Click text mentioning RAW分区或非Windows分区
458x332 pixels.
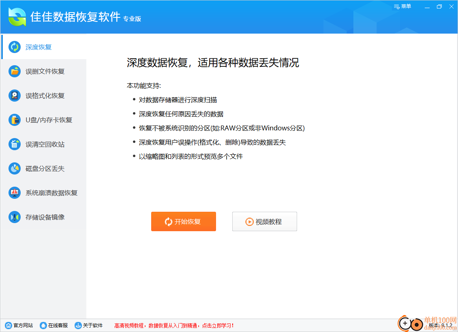(222, 128)
